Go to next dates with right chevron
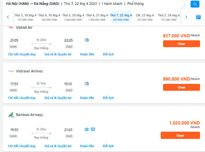Screen dimensions: 205x152 [x=186, y=17]
